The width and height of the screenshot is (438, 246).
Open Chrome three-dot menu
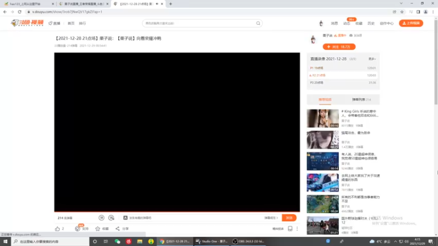pyautogui.click(x=433, y=11)
